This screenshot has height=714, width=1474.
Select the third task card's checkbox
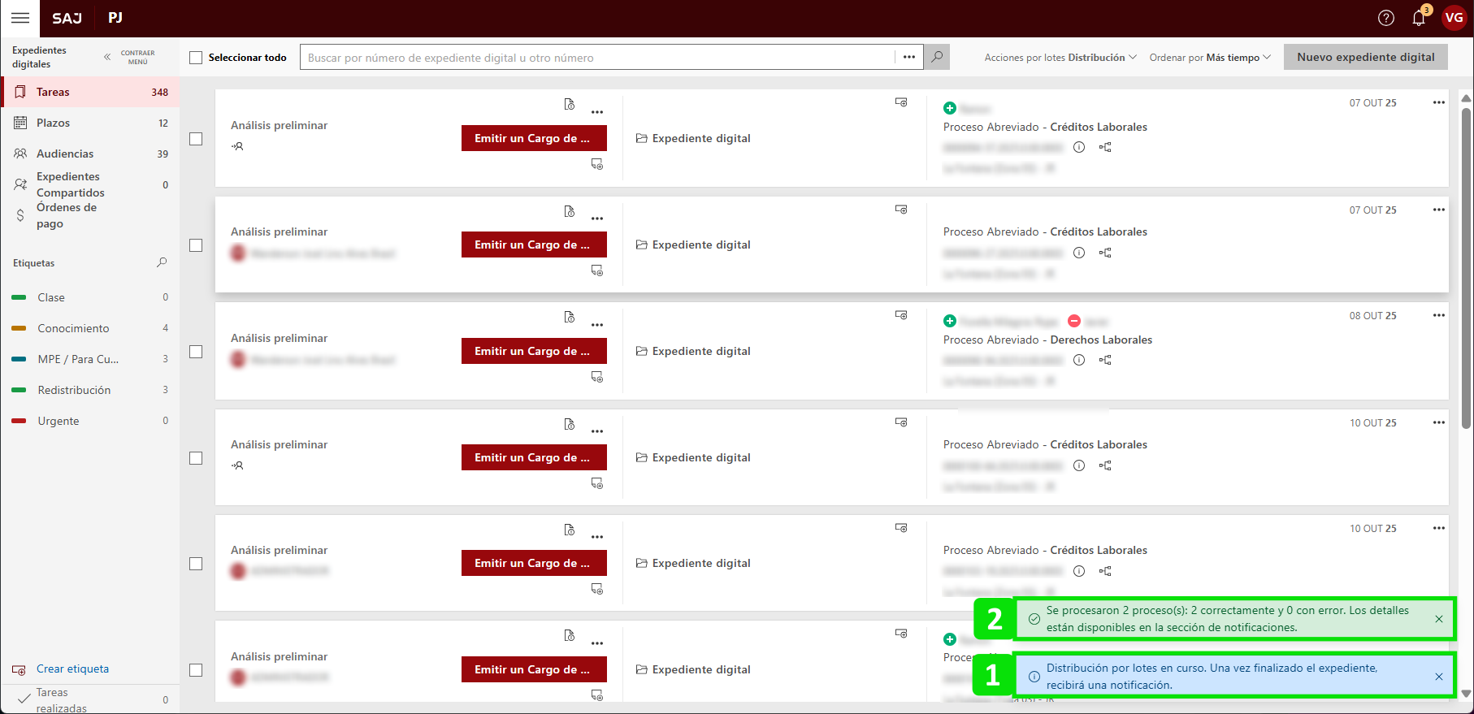[196, 352]
